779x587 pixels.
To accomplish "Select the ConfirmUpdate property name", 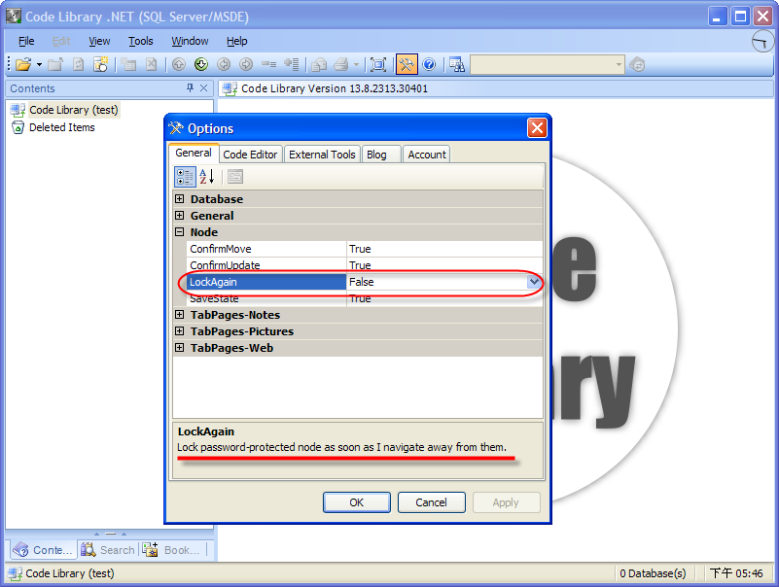I will (266, 265).
